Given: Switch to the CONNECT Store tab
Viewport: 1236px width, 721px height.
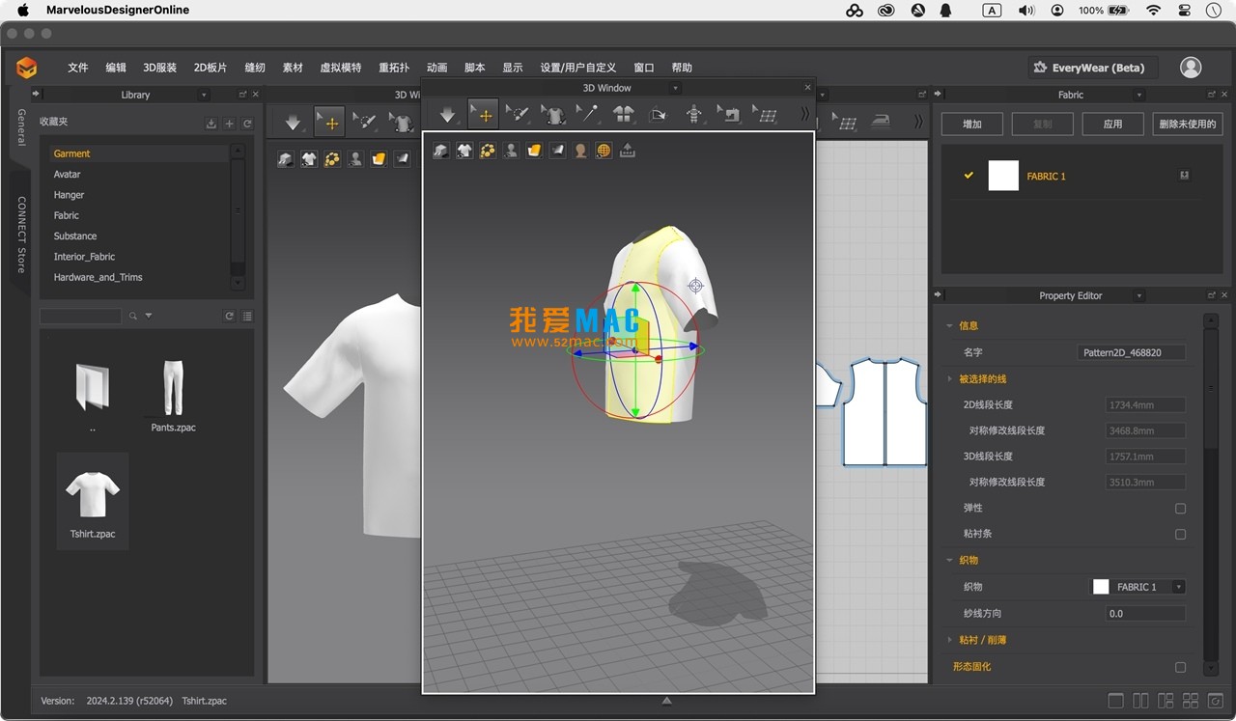Looking at the screenshot, I should [21, 234].
